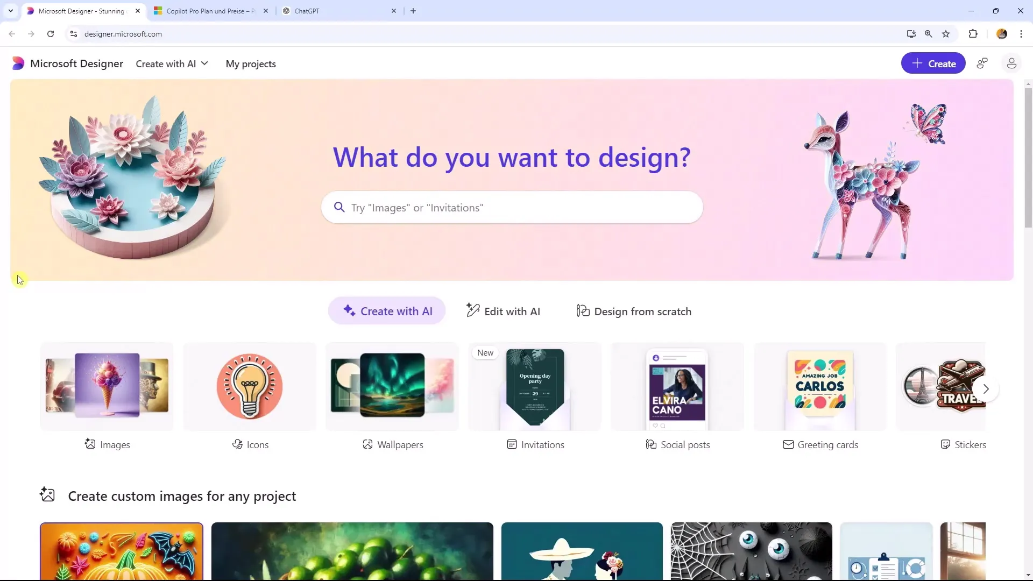The height and width of the screenshot is (581, 1033).
Task: Open the Wallpapers category
Action: 392,395
